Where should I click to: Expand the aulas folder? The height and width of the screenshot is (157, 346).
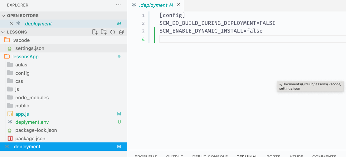(64, 65)
